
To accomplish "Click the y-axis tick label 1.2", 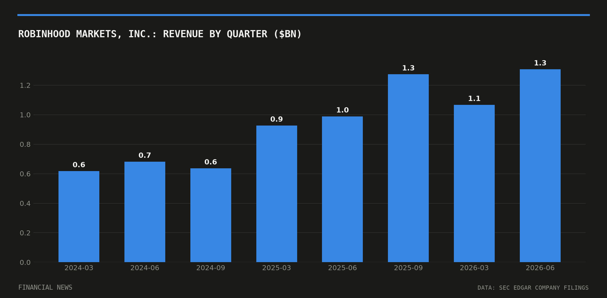I will (25, 86).
